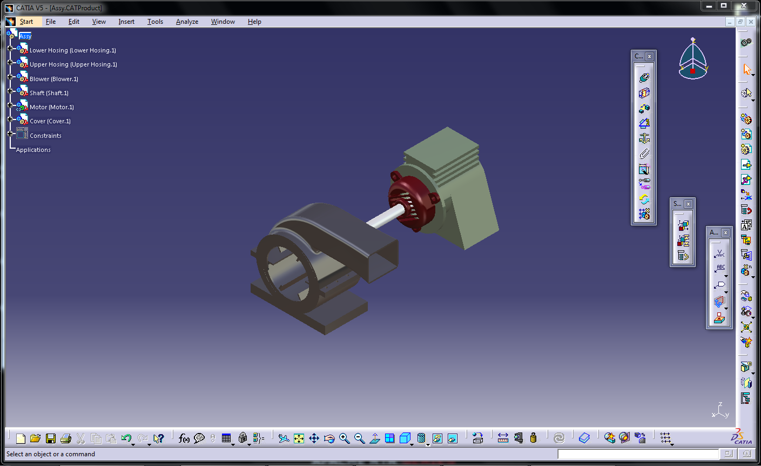Select the Contact Constraint tool
This screenshot has width=761, height=466.
tap(644, 93)
